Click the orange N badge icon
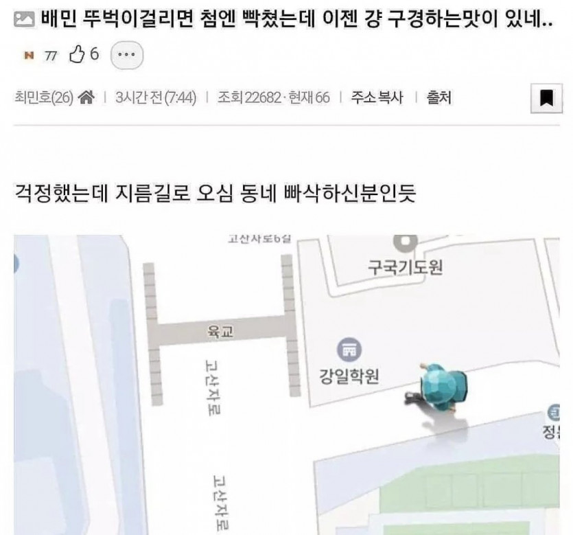Viewport: 573px width, 535px height. (x=29, y=56)
